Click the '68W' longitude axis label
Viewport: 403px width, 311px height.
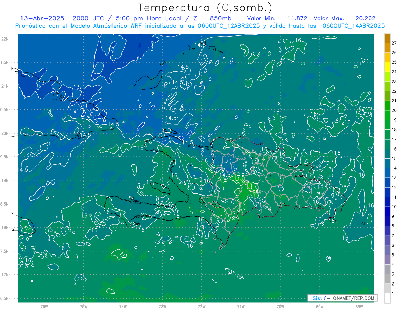pyautogui.click(x=359, y=306)
